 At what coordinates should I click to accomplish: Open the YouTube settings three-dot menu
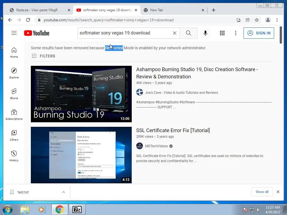(x=235, y=33)
